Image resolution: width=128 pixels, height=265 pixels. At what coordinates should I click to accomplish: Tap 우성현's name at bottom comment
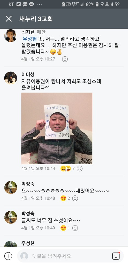pos(28,243)
